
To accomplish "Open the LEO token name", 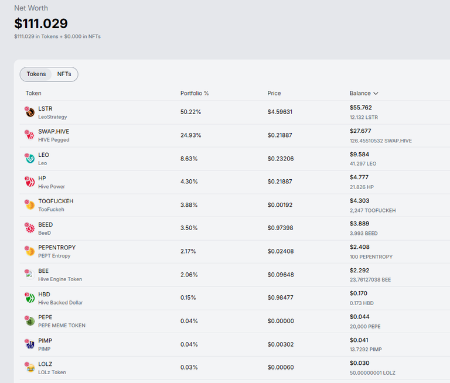I will coord(43,155).
